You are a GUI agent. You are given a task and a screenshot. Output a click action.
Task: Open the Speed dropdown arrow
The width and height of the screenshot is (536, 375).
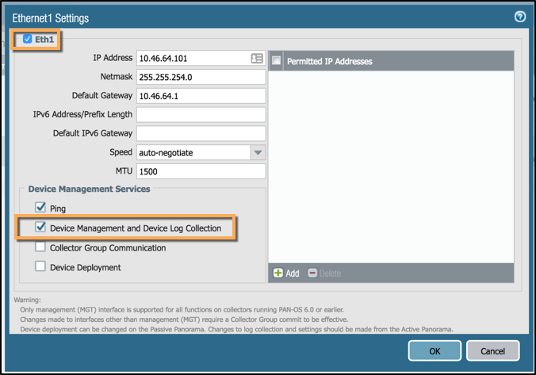click(258, 152)
